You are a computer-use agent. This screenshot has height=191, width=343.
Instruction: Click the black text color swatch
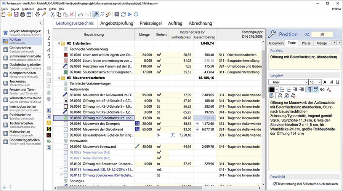272,89
